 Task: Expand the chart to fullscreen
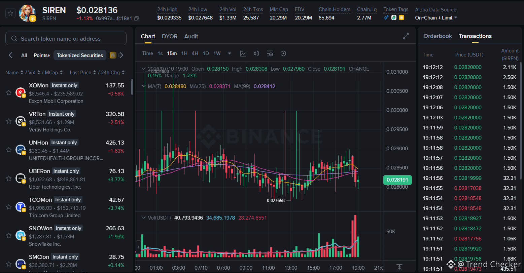(406, 36)
